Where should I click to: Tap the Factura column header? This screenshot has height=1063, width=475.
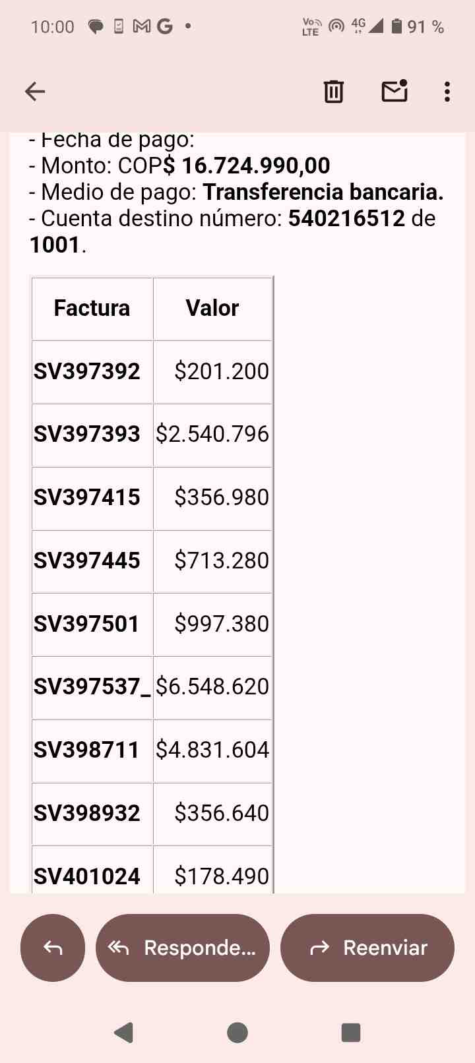pos(92,309)
